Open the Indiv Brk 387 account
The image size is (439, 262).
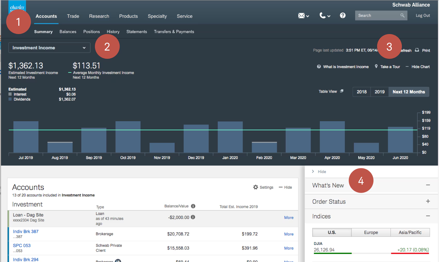[26, 232]
